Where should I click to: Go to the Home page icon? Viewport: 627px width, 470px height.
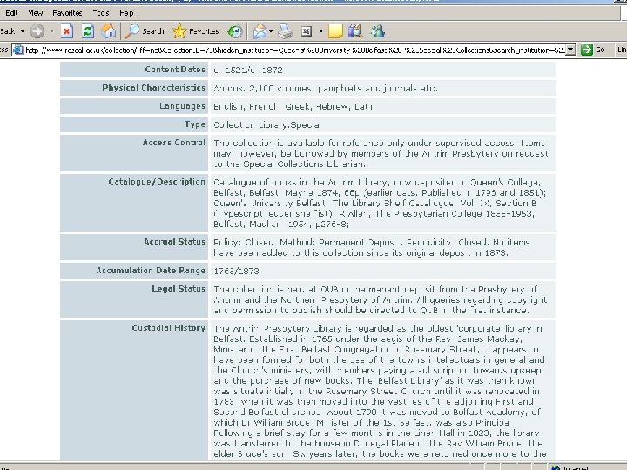click(108, 30)
